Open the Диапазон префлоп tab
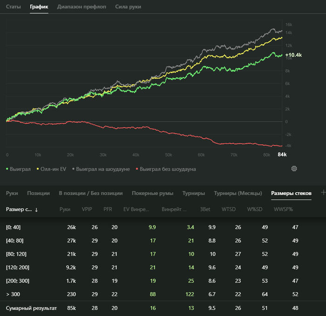Screen dimensions: 326x316 81,7
